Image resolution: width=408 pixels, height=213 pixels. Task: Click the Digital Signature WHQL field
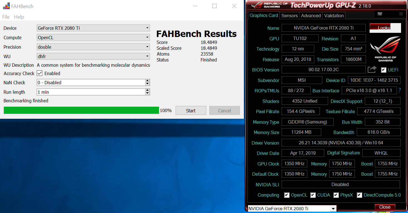pyautogui.click(x=381, y=153)
